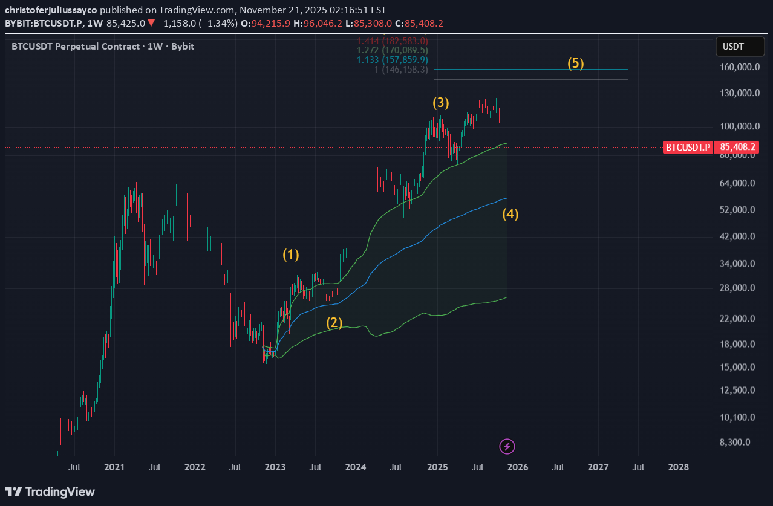Click the 160,000.0 value on the price scale
Viewport: 773px width, 506px height.
pyautogui.click(x=739, y=67)
